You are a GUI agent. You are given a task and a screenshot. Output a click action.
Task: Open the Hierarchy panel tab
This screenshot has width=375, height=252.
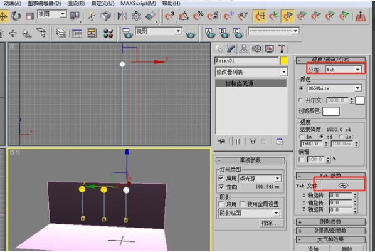(244, 49)
